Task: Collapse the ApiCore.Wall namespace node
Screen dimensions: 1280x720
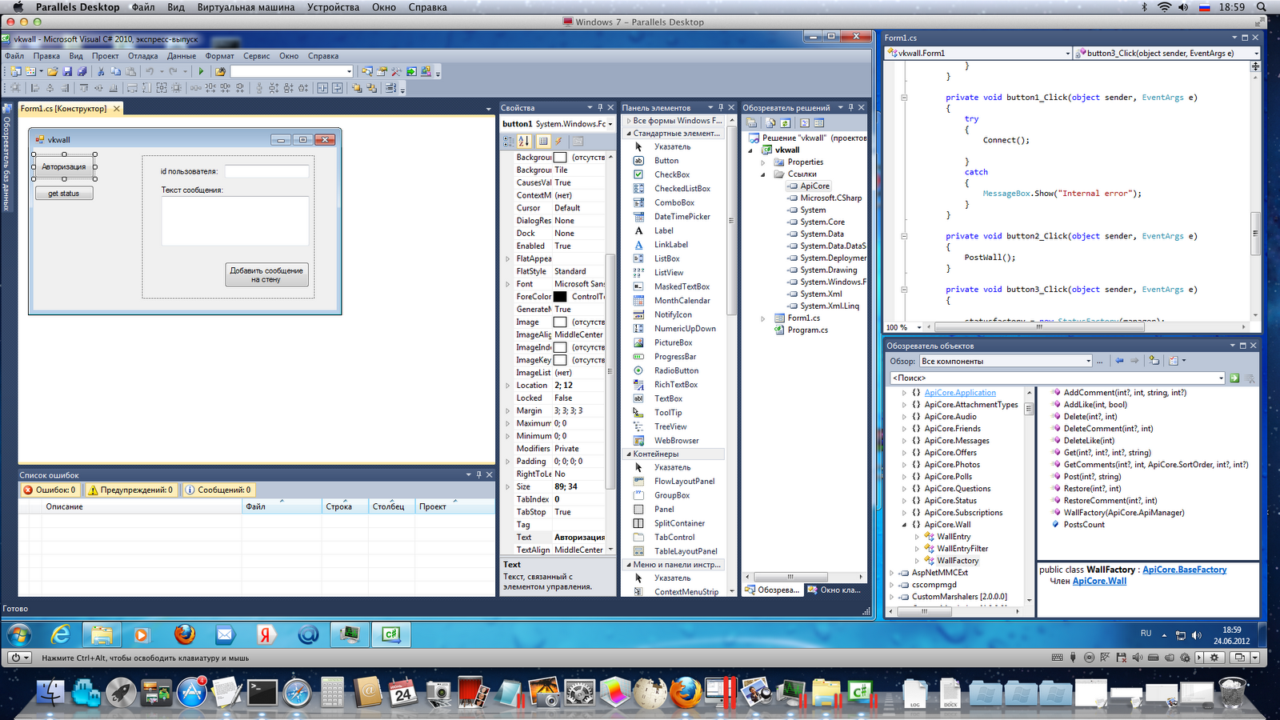Action: (905, 525)
